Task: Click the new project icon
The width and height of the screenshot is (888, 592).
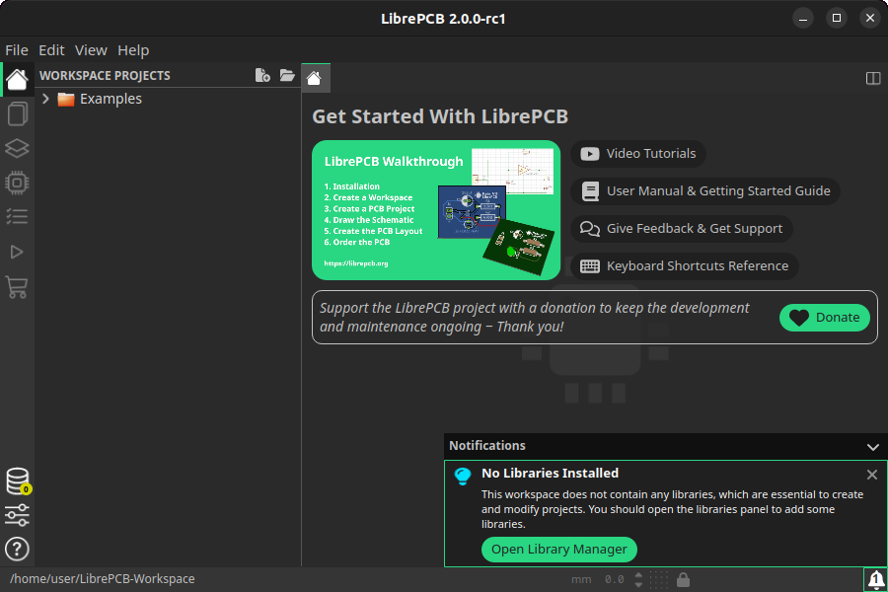Action: (x=262, y=76)
